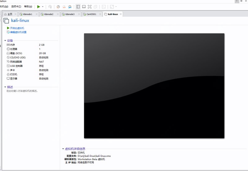Image resolution: width=248 pixels, height=171 pixels.
Task: Open the 选项卡 menu
Action: pyautogui.click(x=16, y=6)
